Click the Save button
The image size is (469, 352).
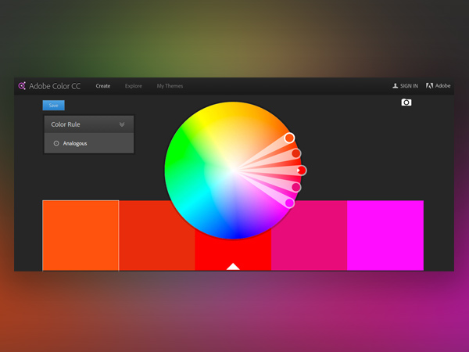pyautogui.click(x=53, y=106)
